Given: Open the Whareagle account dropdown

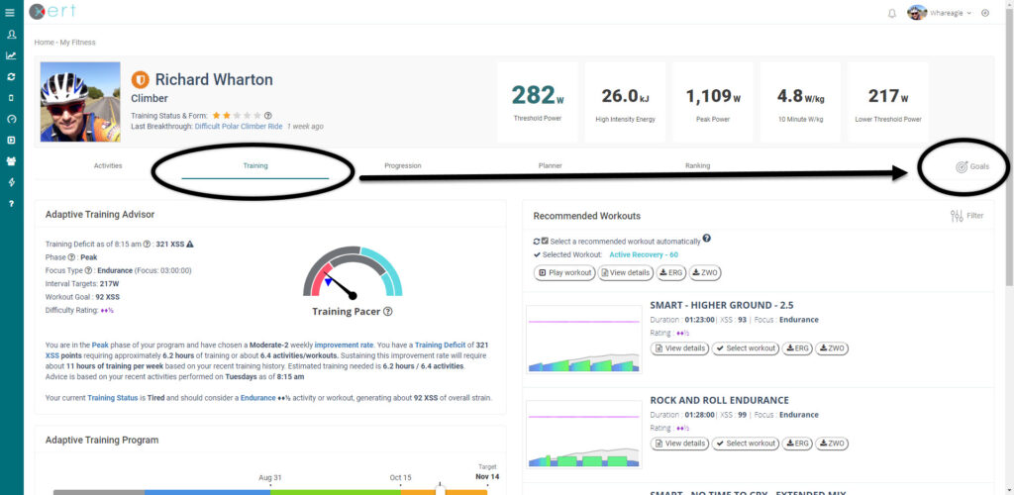Looking at the screenshot, I should [951, 13].
